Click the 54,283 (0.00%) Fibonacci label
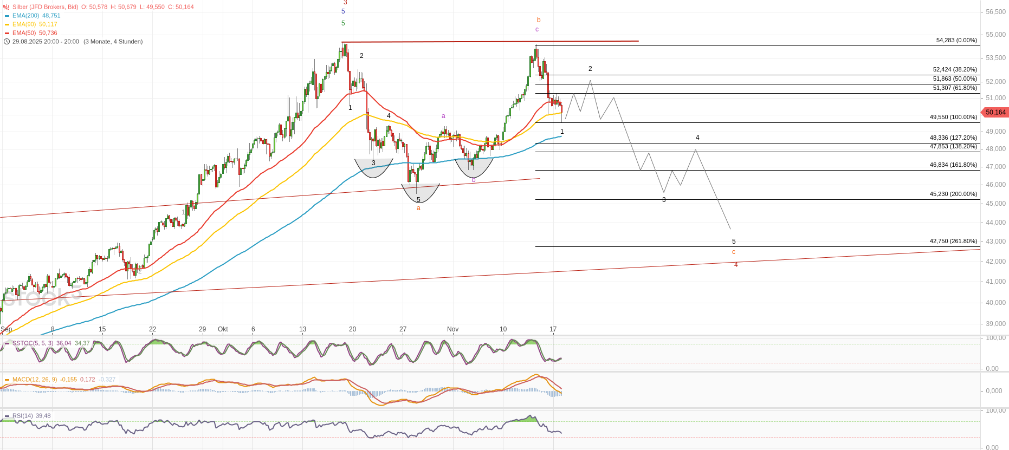Screen dimensions: 1009x450 (x=956, y=40)
